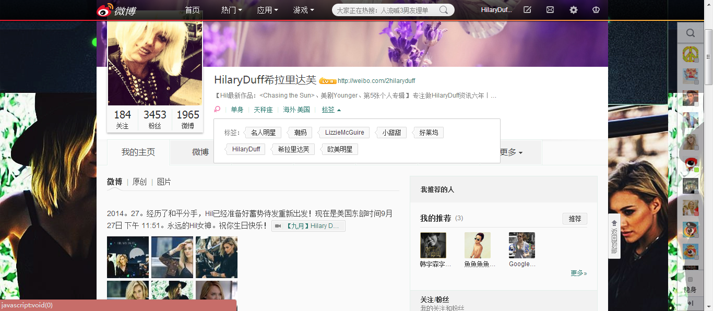This screenshot has height=311, width=713.
Task: Click the crown membership icon in top bar
Action: [596, 10]
